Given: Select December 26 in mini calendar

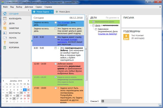Looking at the screenshot, I should pyautogui.click(x=14, y=98).
